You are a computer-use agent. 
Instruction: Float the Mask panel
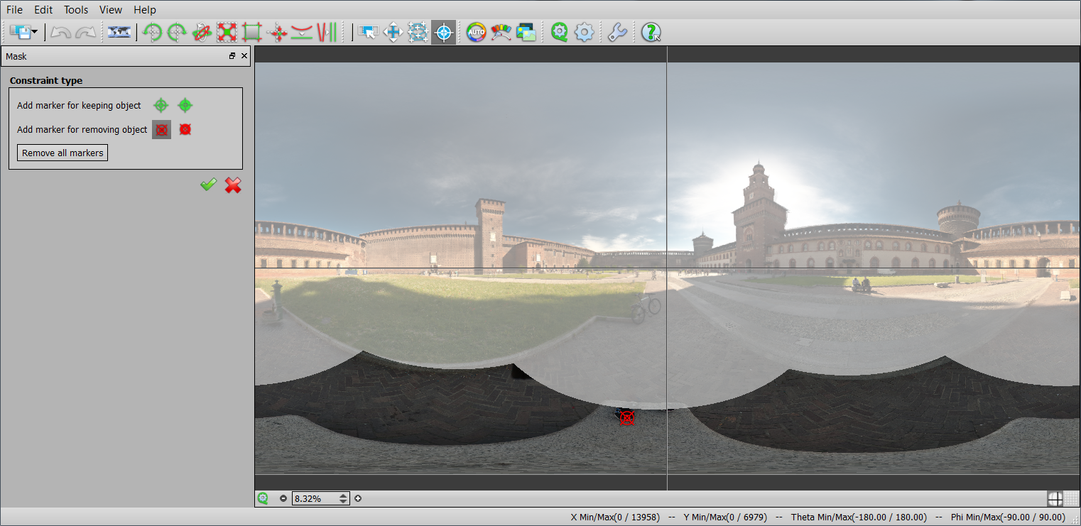click(232, 56)
